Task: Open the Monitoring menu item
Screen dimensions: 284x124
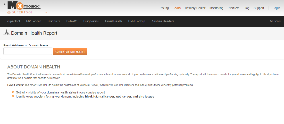Action: 216,8
